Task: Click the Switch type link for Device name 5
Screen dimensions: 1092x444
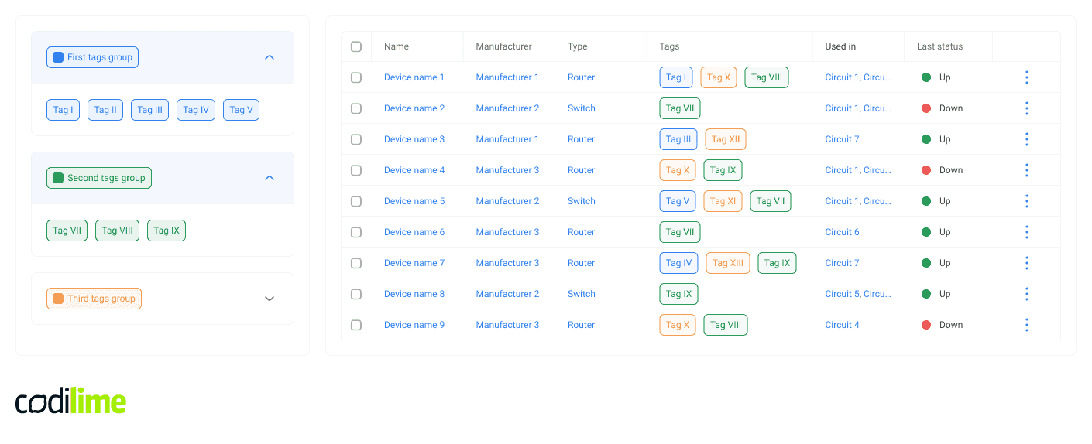Action: point(582,201)
